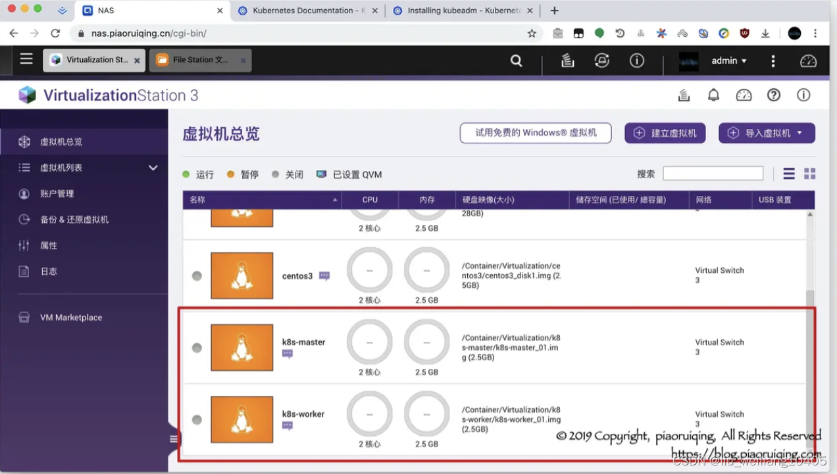
Task: Close the Virtualization Station QTS tab
Action: 137,60
